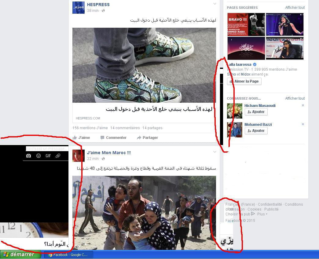Viewport: 319px width, 259px height.
Task: Open the BRAVO !!! suggested page thumbnail
Action: point(246,25)
